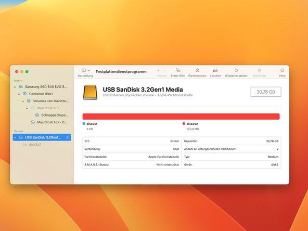Click the Schnappschuss disk icon
This screenshot has width=308, height=231.
(x=37, y=115)
